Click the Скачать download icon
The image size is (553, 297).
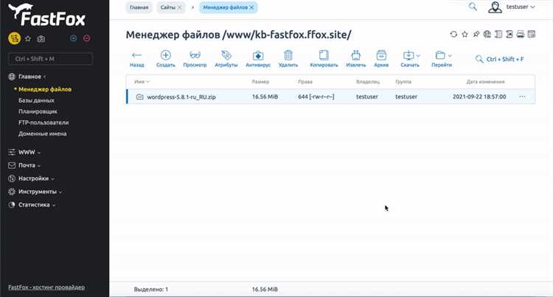[x=408, y=55]
